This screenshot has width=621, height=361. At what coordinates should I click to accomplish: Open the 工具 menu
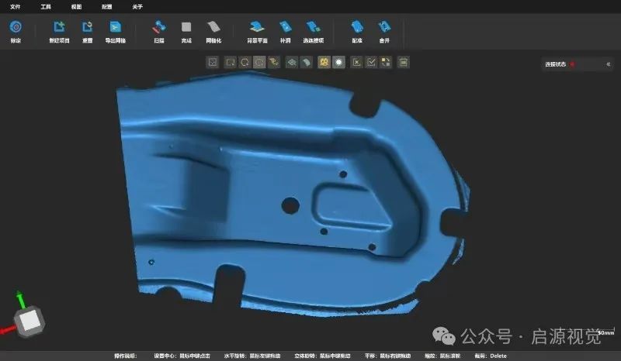[x=46, y=6]
